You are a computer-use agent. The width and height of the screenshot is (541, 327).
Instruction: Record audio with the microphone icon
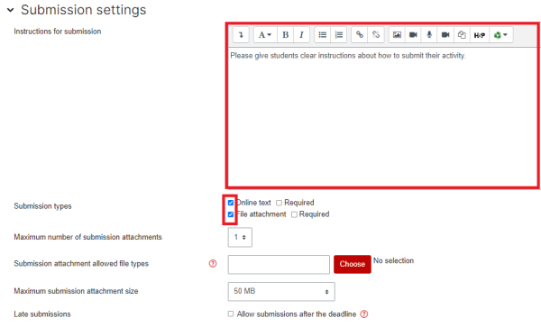(429, 35)
